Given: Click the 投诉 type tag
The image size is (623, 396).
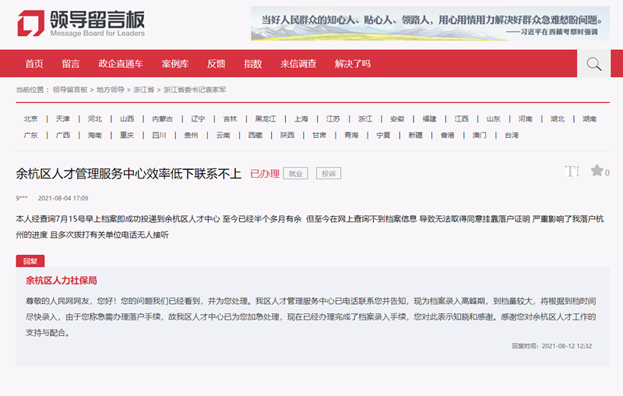Looking at the screenshot, I should [329, 173].
